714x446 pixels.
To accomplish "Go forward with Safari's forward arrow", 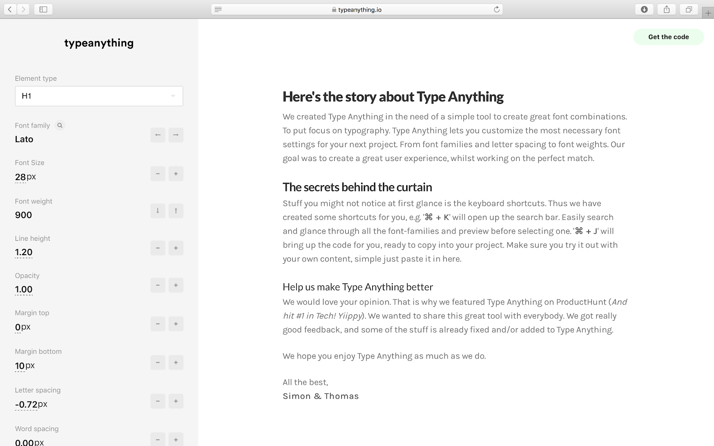I will (23, 9).
